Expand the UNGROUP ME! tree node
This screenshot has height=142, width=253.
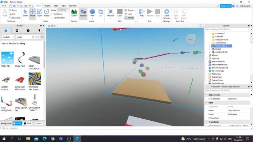[x=209, y=52]
